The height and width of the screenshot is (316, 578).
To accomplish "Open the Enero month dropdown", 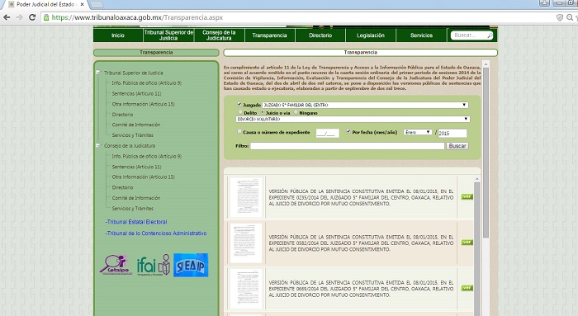I will pos(418,132).
